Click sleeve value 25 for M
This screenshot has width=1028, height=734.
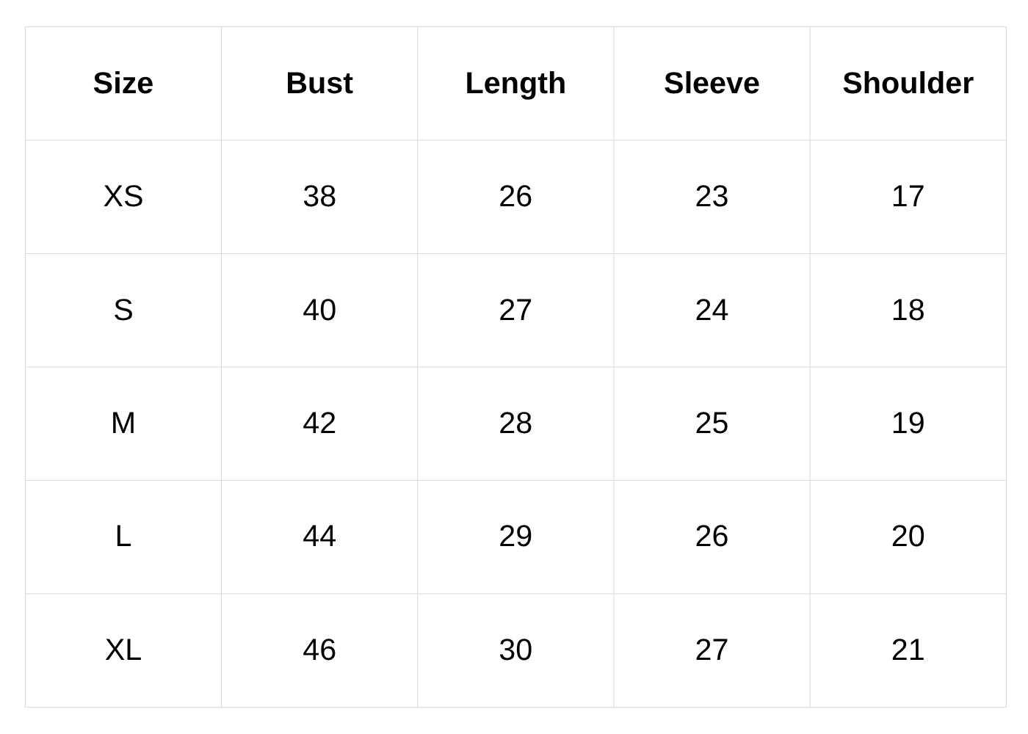(712, 424)
